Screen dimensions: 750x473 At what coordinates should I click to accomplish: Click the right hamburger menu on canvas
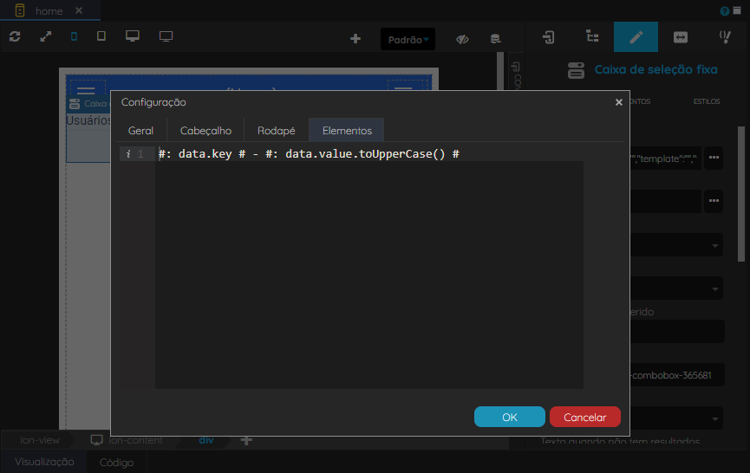403,88
